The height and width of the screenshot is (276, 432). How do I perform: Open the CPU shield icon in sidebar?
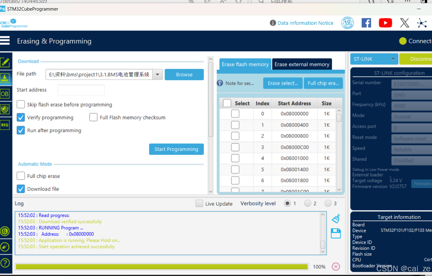point(5,109)
